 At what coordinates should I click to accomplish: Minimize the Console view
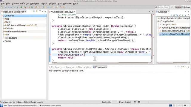pos(186,67)
